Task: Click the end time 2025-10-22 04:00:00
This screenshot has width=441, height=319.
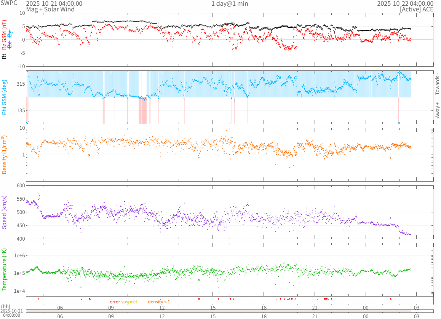Action: click(405, 3)
